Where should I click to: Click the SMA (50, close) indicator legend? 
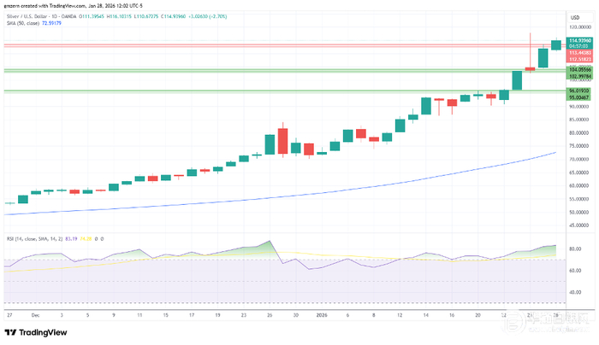pyautogui.click(x=23, y=23)
